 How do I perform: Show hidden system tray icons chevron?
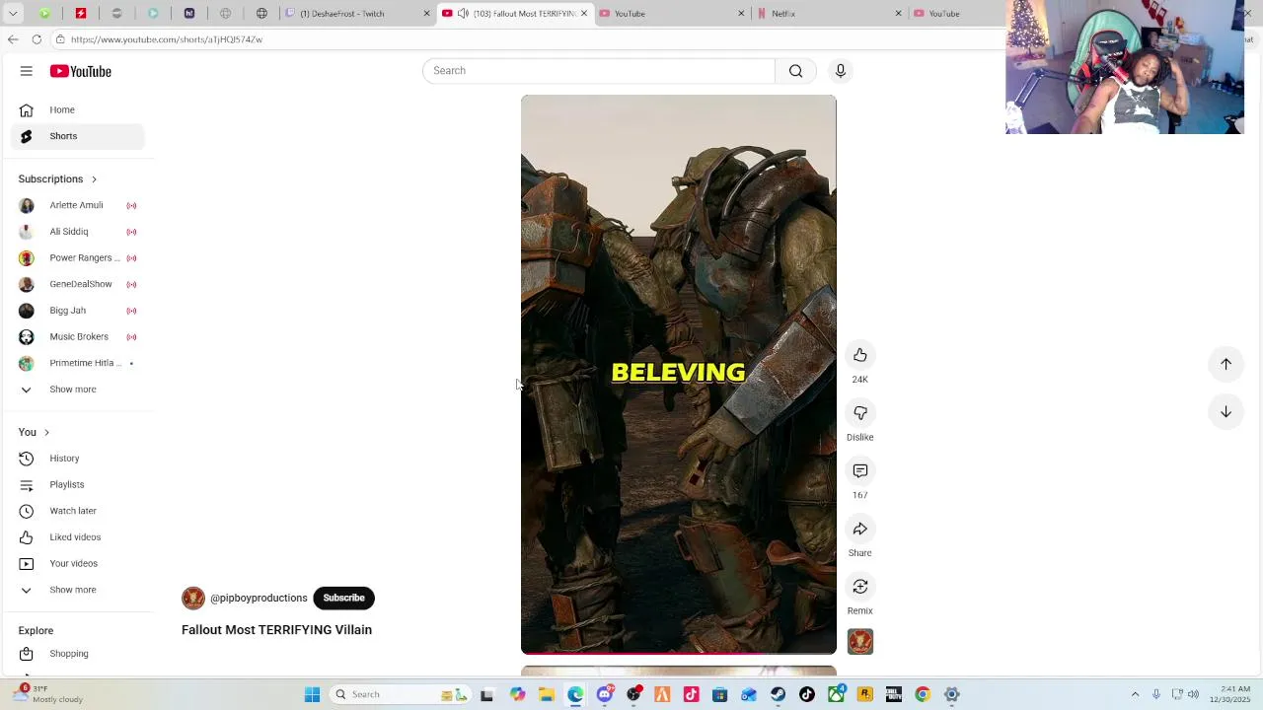pos(1135,694)
